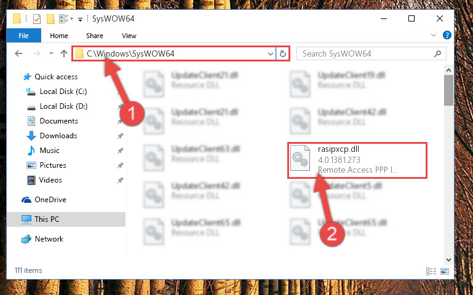Image resolution: width=473 pixels, height=295 pixels.
Task: Click the search magnifier icon
Action: [437, 53]
